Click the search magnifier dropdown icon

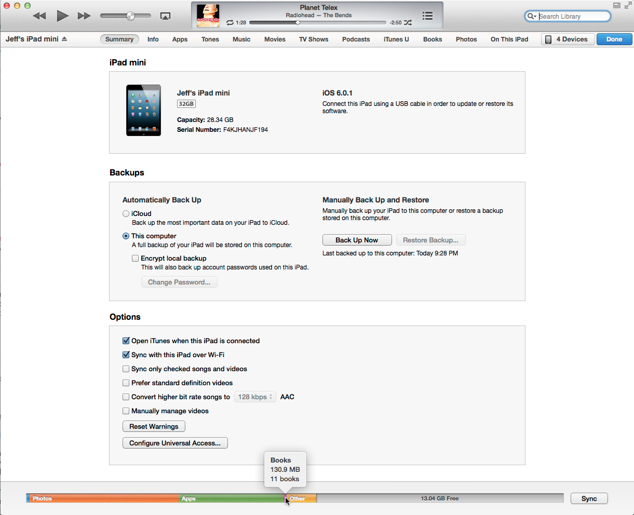tap(532, 16)
